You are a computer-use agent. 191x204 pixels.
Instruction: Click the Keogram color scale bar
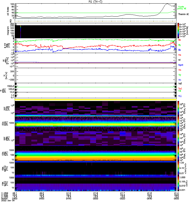point(178,30)
